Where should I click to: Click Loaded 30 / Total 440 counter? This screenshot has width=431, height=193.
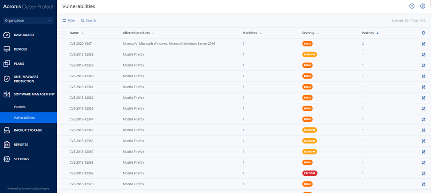[409, 21]
